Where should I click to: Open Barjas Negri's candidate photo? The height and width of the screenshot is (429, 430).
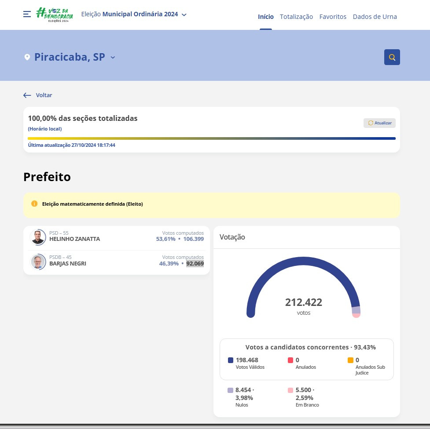(x=38, y=262)
